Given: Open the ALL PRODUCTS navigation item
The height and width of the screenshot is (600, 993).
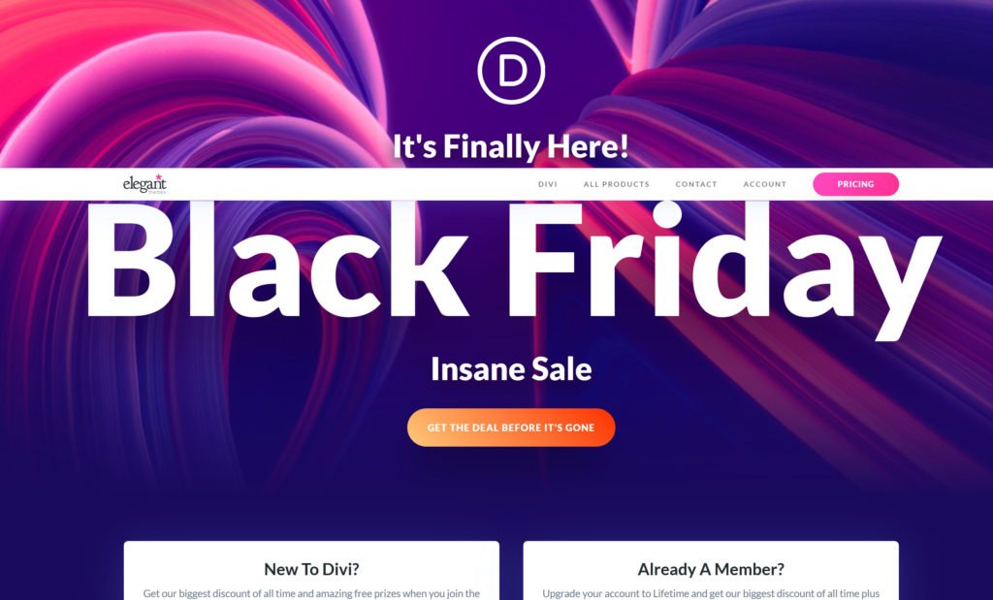Looking at the screenshot, I should click(x=616, y=183).
